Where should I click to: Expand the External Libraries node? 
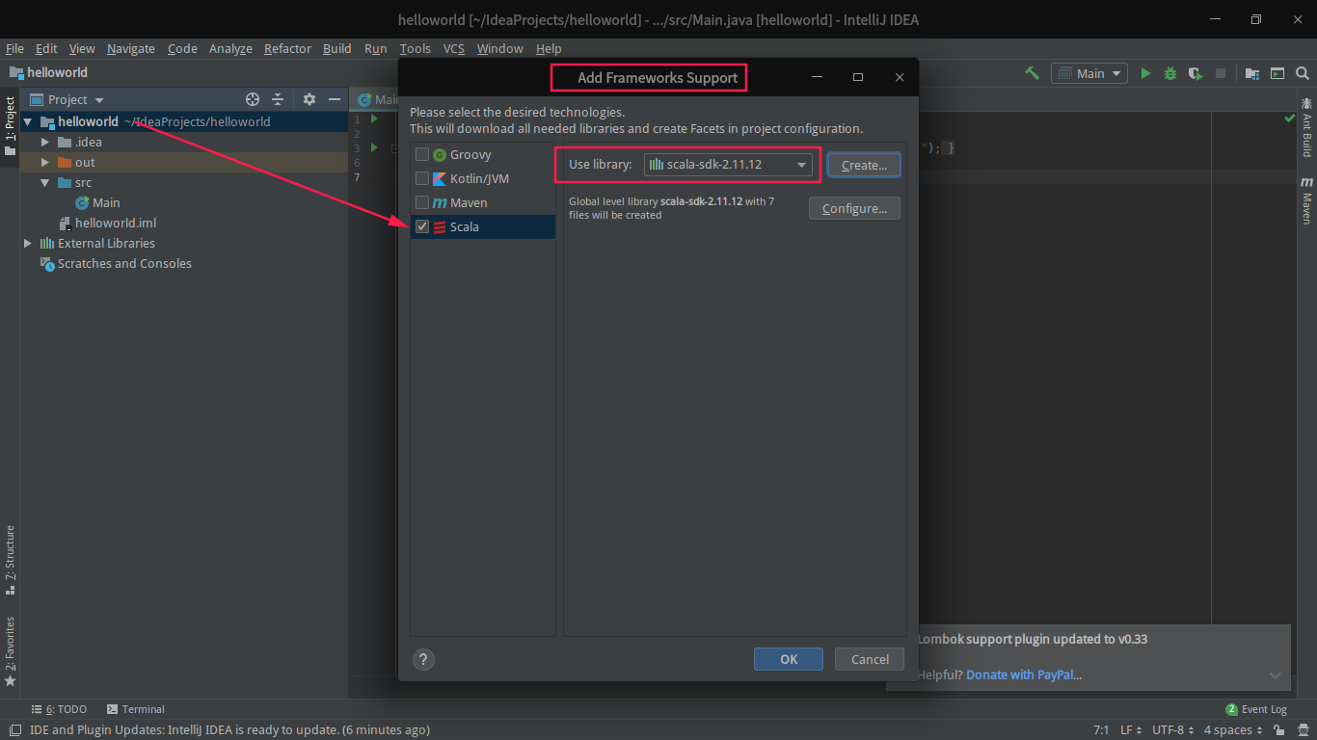[x=28, y=244]
